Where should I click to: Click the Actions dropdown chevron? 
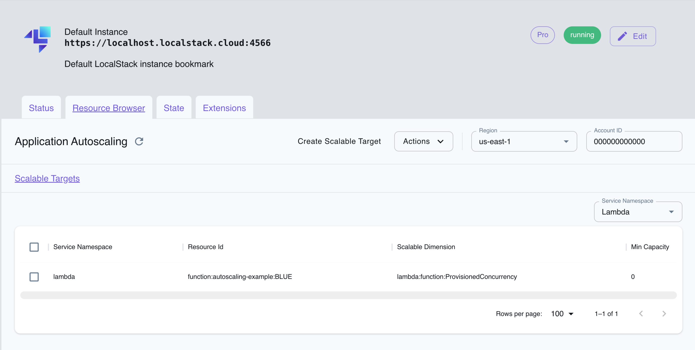click(x=441, y=141)
